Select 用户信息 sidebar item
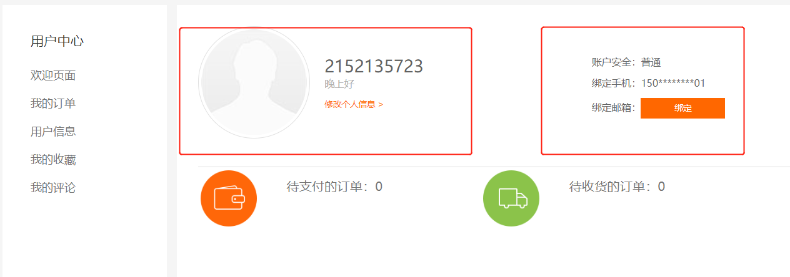The width and height of the screenshot is (790, 277). click(x=53, y=132)
